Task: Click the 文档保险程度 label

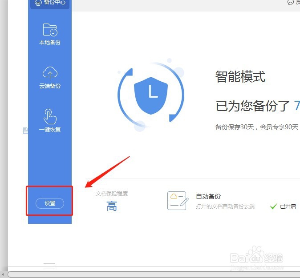Action: [x=112, y=194]
